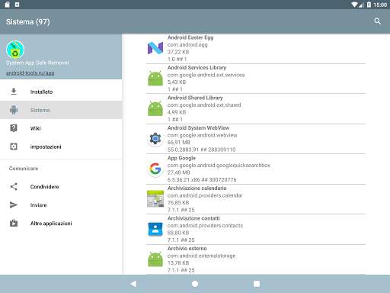
Task: Choose Inviare in the drawer
Action: click(61, 205)
